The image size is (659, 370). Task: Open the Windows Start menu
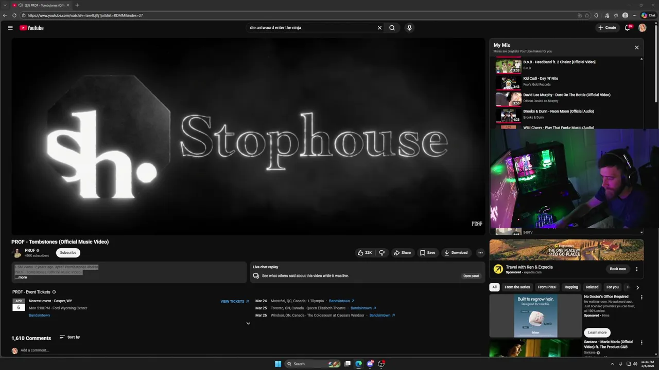point(278,364)
